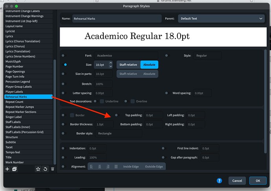Viewport: 271px width, 191px height.
Task: Select the Player Labels style
Action: coord(28,92)
